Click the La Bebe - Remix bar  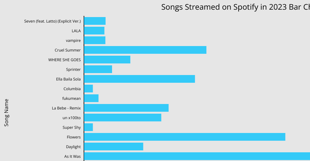[x=126, y=108]
